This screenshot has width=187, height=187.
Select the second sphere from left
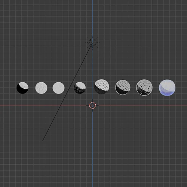pyautogui.click(x=41, y=88)
